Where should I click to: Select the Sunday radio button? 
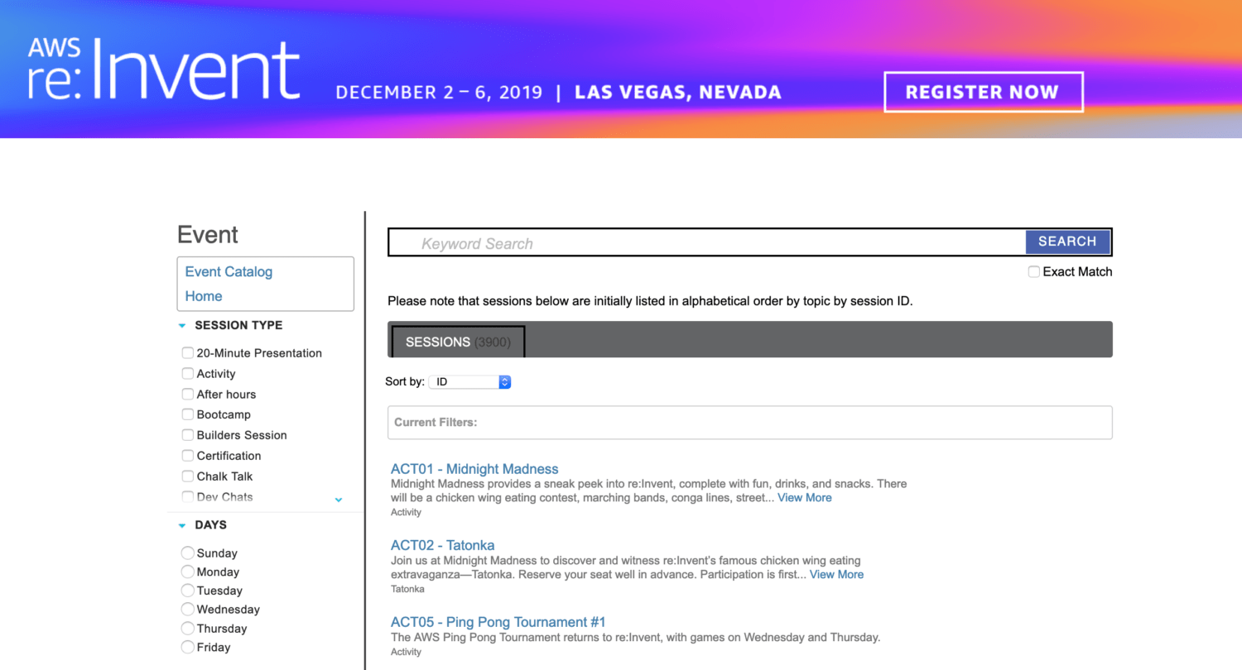188,553
